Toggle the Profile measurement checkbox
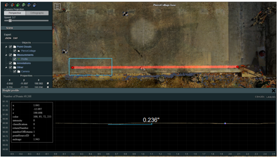Image resolution: width=279 pixels, height=159 pixels. (14, 59)
